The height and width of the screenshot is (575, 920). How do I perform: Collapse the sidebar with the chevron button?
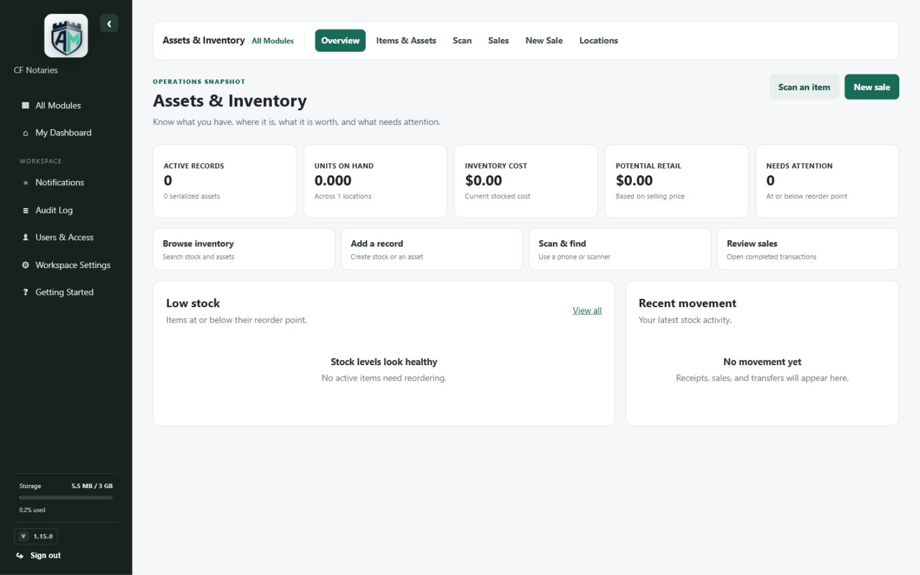[x=109, y=24]
